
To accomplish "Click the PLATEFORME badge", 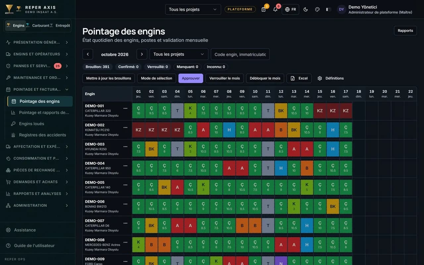I will 240,9.
